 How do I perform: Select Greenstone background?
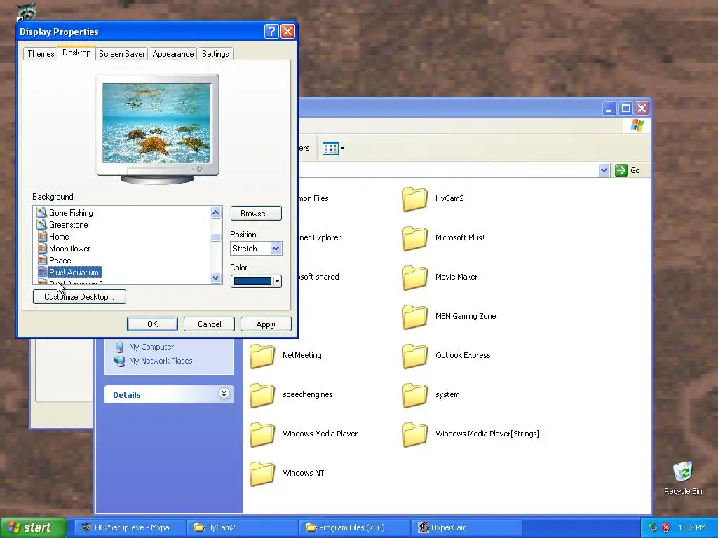point(68,225)
